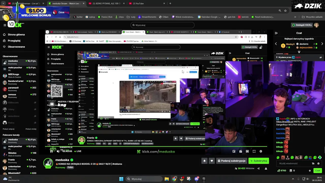Toggle notifications bell for meduska
Image resolution: width=325 pixels, height=183 pixels.
click(x=204, y=161)
